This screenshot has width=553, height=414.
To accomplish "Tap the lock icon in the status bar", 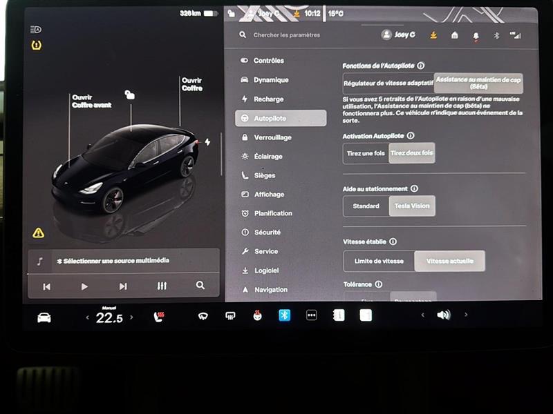I will [x=231, y=14].
